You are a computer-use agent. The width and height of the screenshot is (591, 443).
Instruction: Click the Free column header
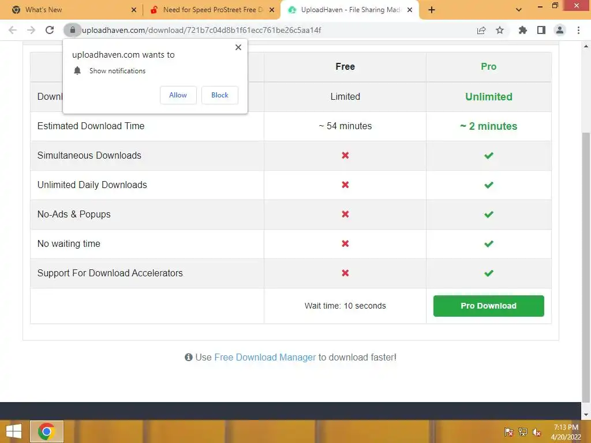[x=345, y=67]
